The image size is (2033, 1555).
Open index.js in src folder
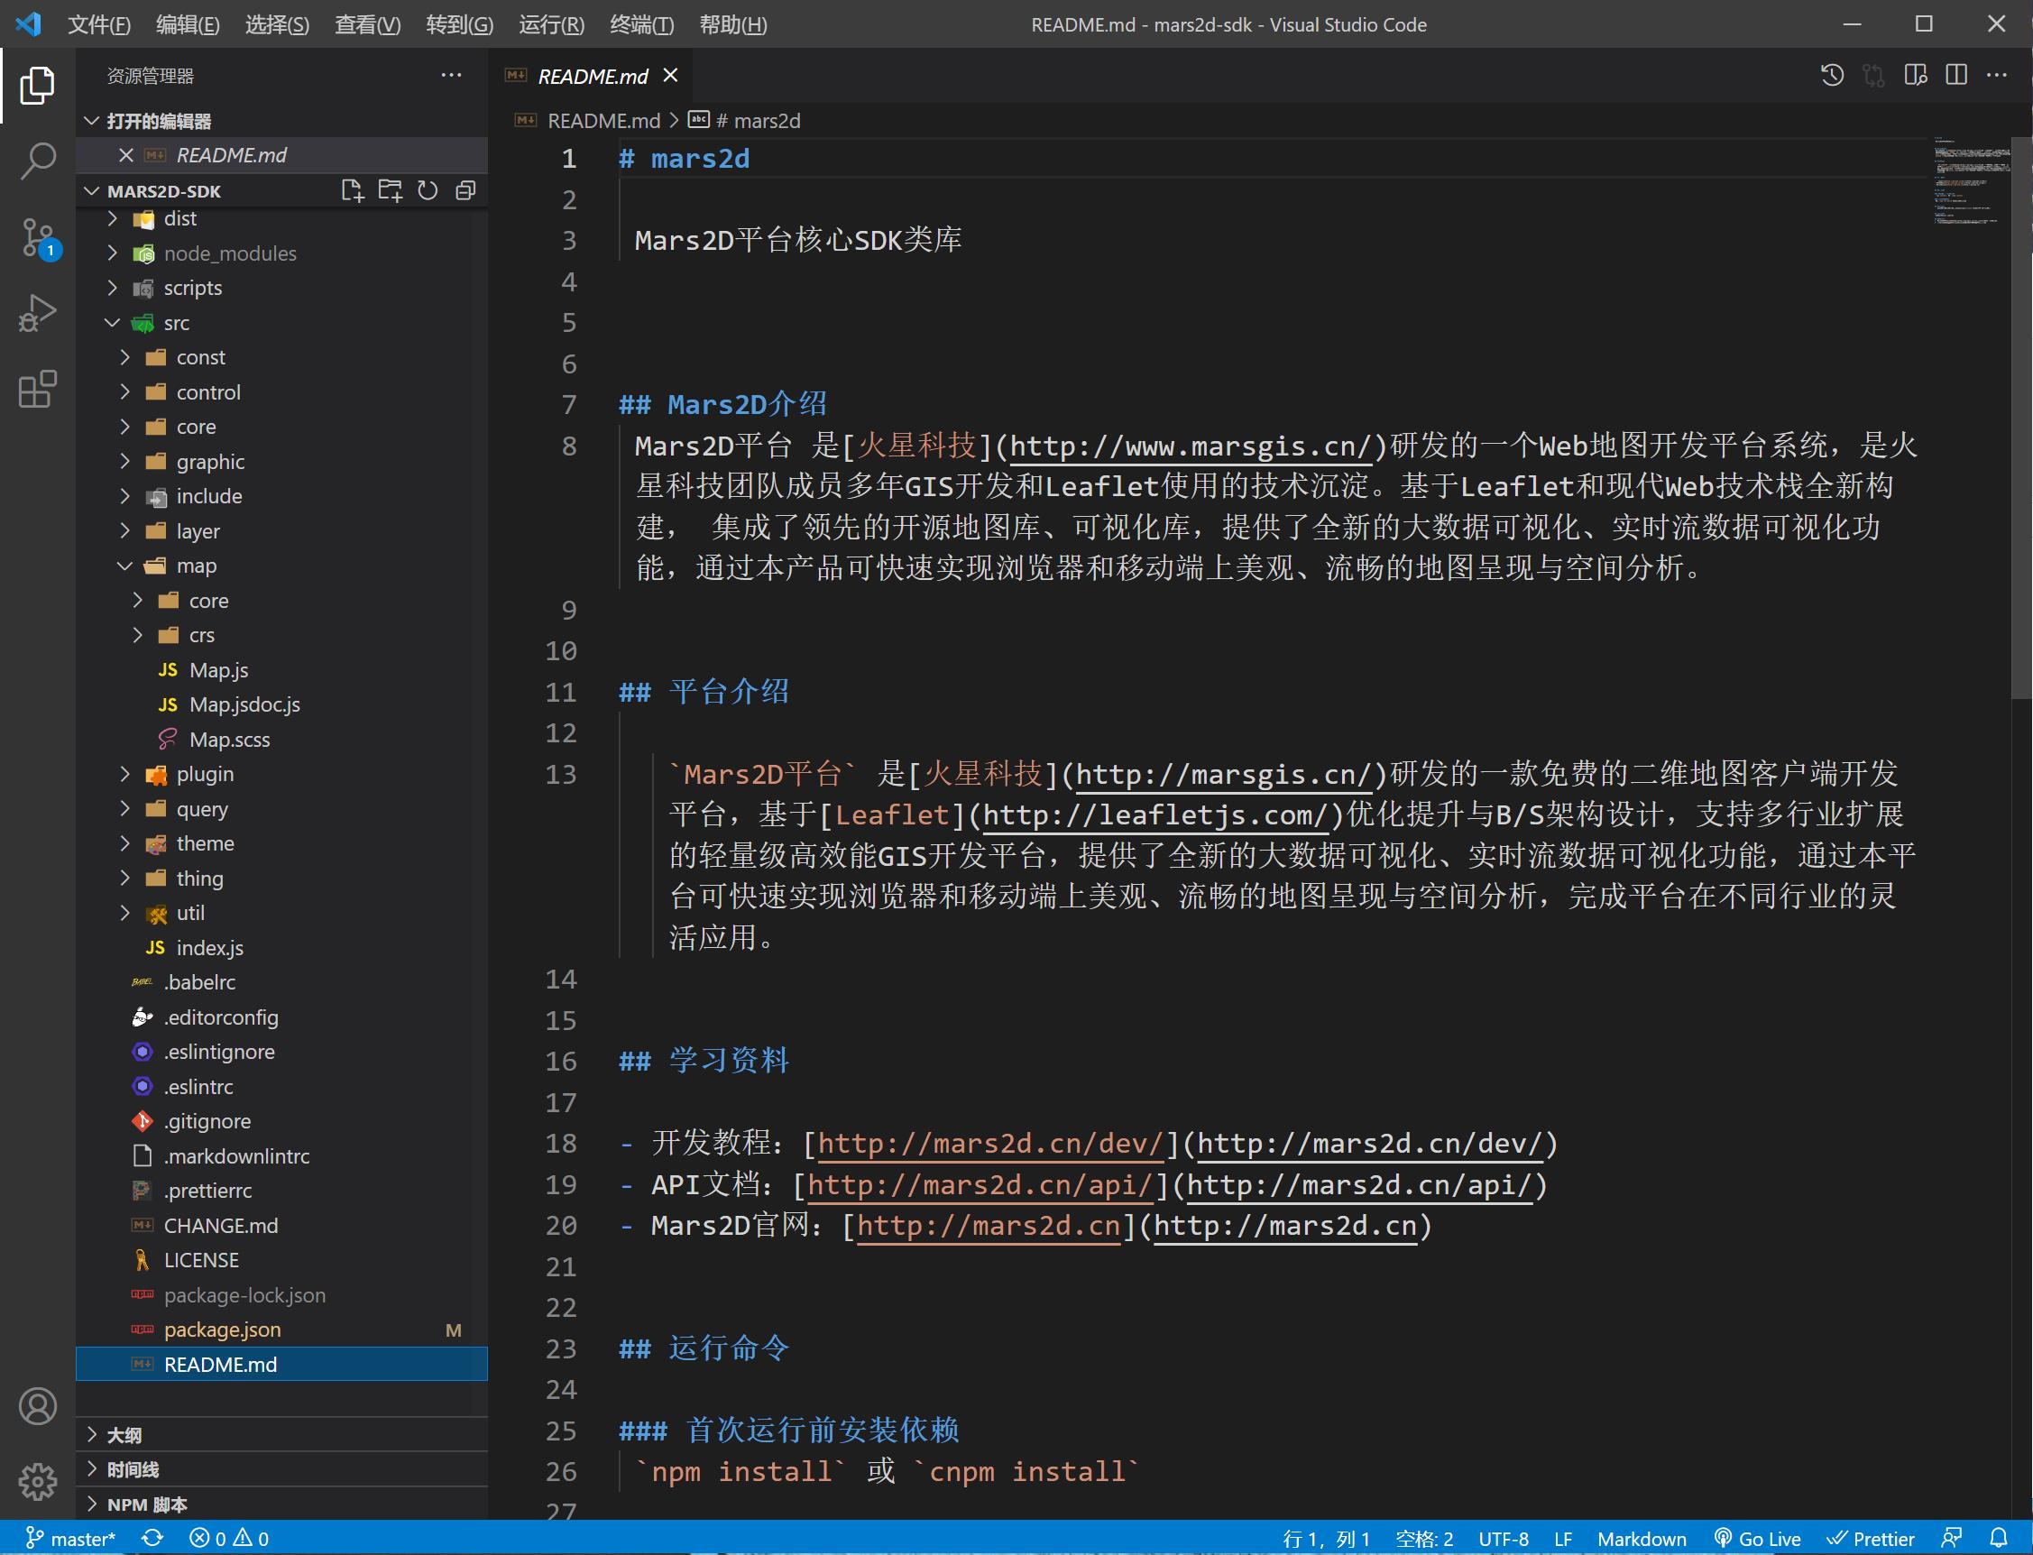coord(281,948)
